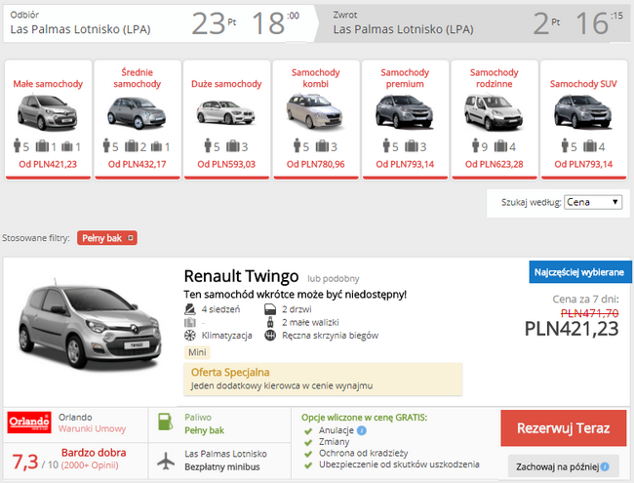
Task: Click the airplane icon by Las Palmas Lotnisko
Action: click(x=163, y=461)
